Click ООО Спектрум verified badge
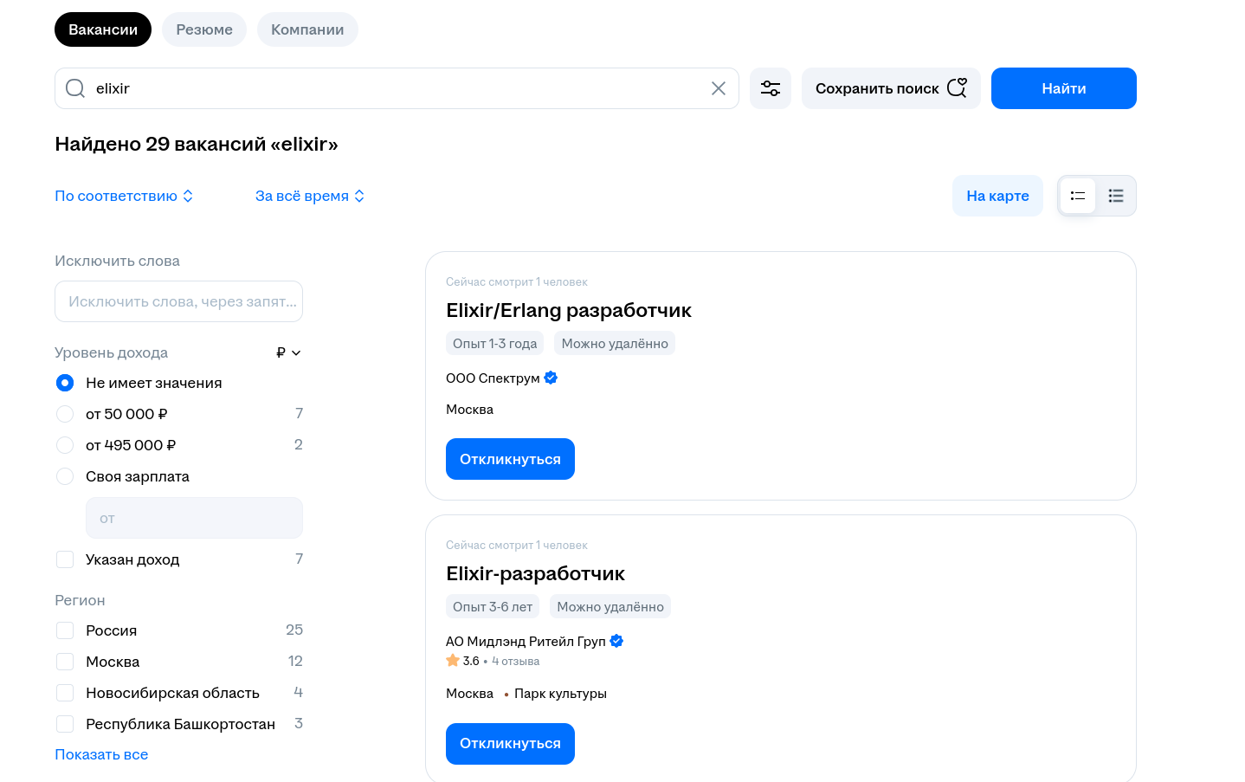 click(x=551, y=378)
